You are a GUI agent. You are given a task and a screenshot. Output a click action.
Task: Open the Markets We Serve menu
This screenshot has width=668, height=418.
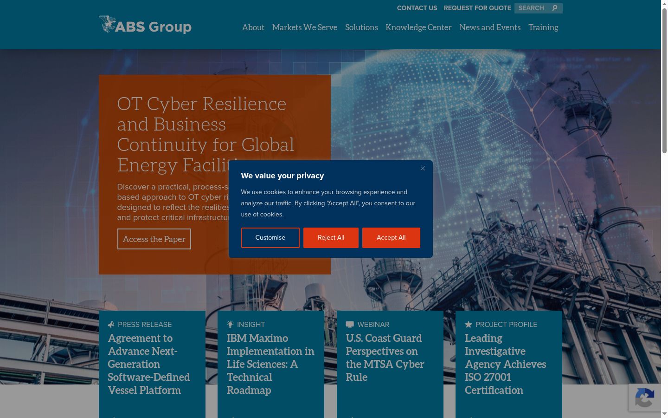(305, 27)
